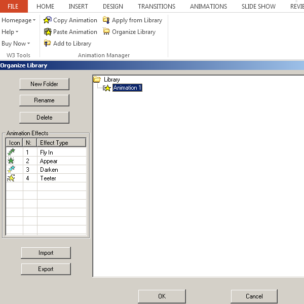The image size is (304, 304).
Task: Select the Animation 1 tree item
Action: click(127, 88)
